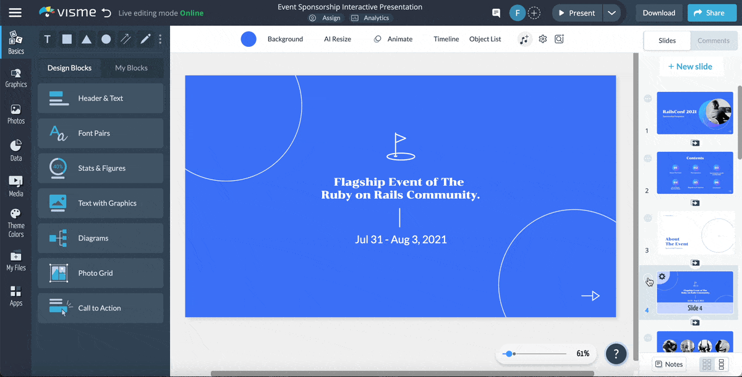
Task: Switch to the My Blocks tab
Action: coord(131,68)
